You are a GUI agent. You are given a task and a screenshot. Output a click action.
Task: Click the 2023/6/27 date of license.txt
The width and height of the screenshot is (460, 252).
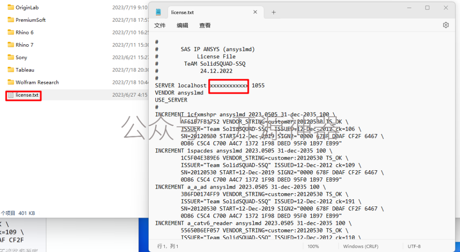point(130,95)
